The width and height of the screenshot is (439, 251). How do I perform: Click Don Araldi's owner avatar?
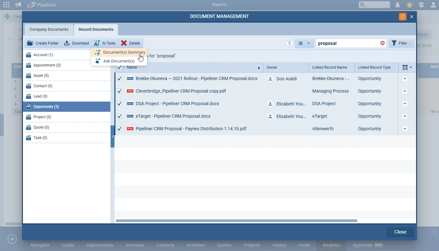click(x=270, y=79)
